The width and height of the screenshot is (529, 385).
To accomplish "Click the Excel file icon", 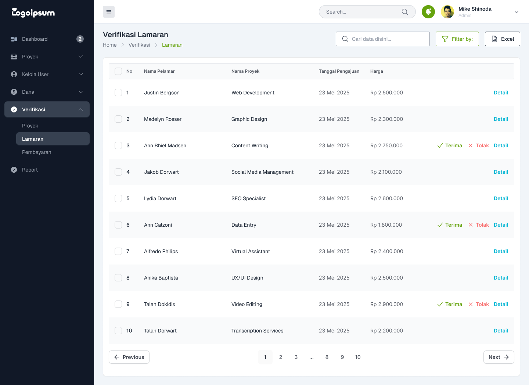I will pyautogui.click(x=494, y=39).
